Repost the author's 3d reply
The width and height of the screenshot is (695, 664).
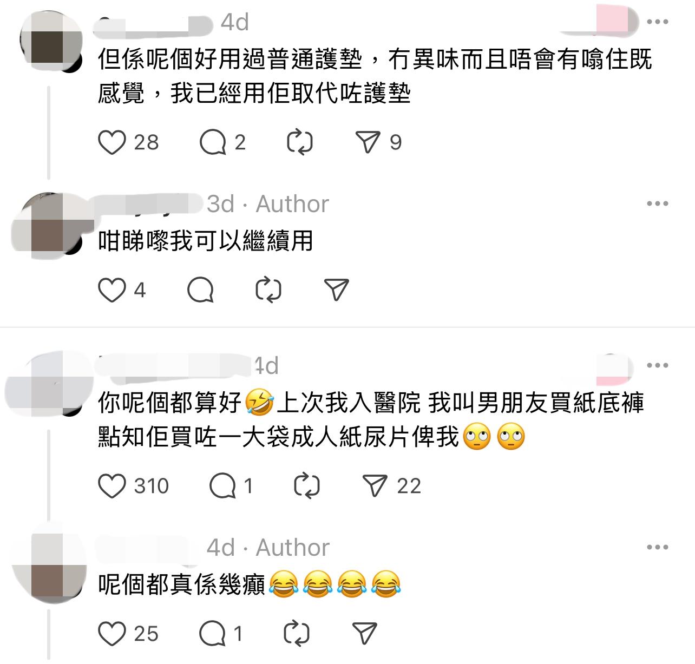tap(268, 290)
